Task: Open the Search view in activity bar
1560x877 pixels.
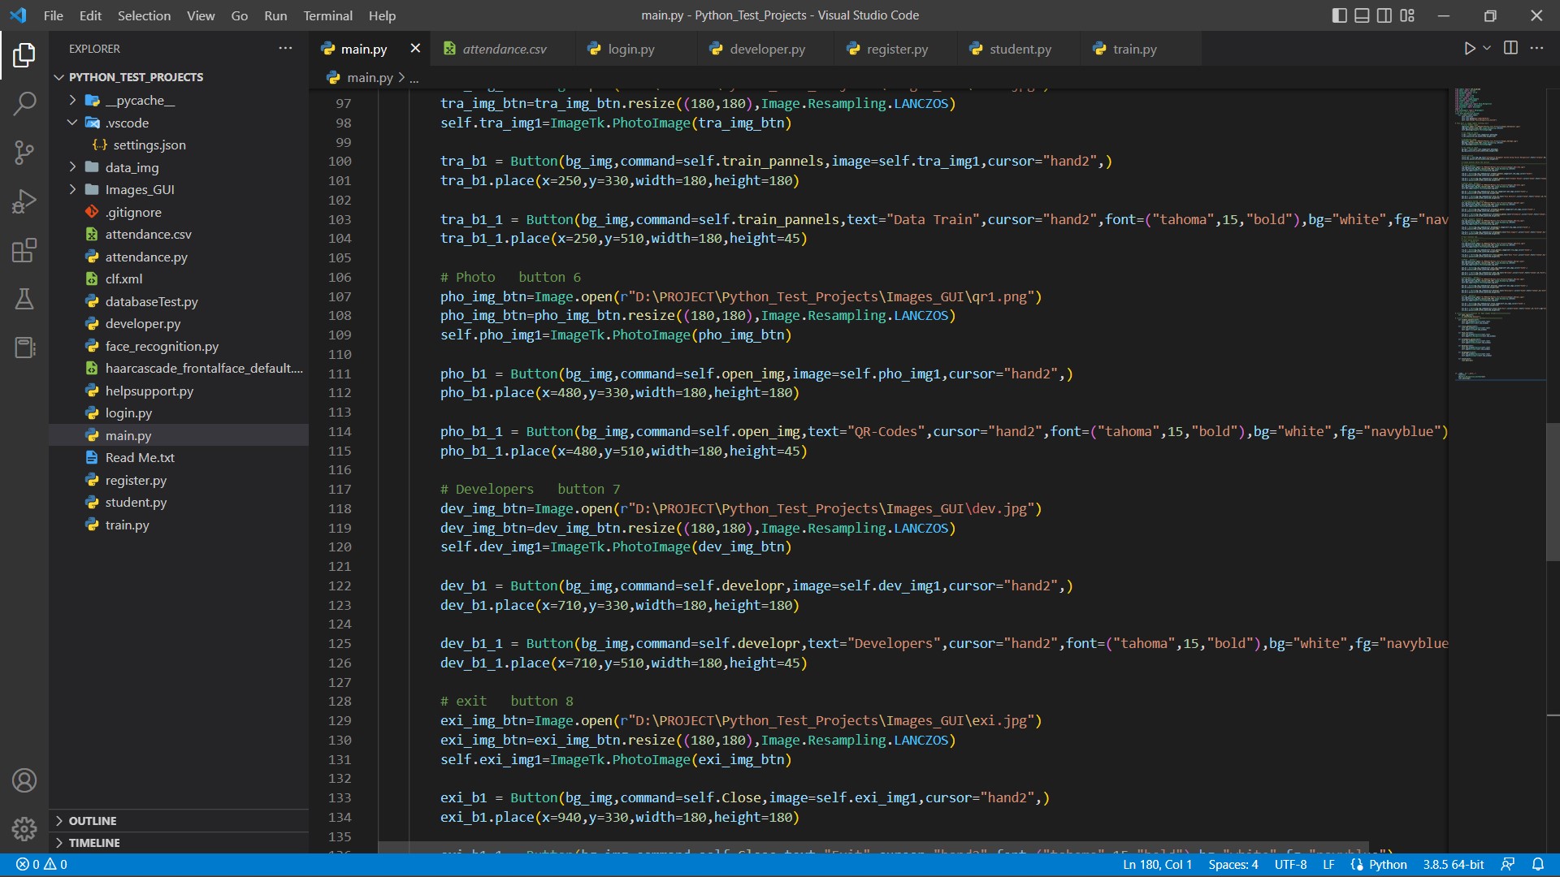Action: [24, 103]
